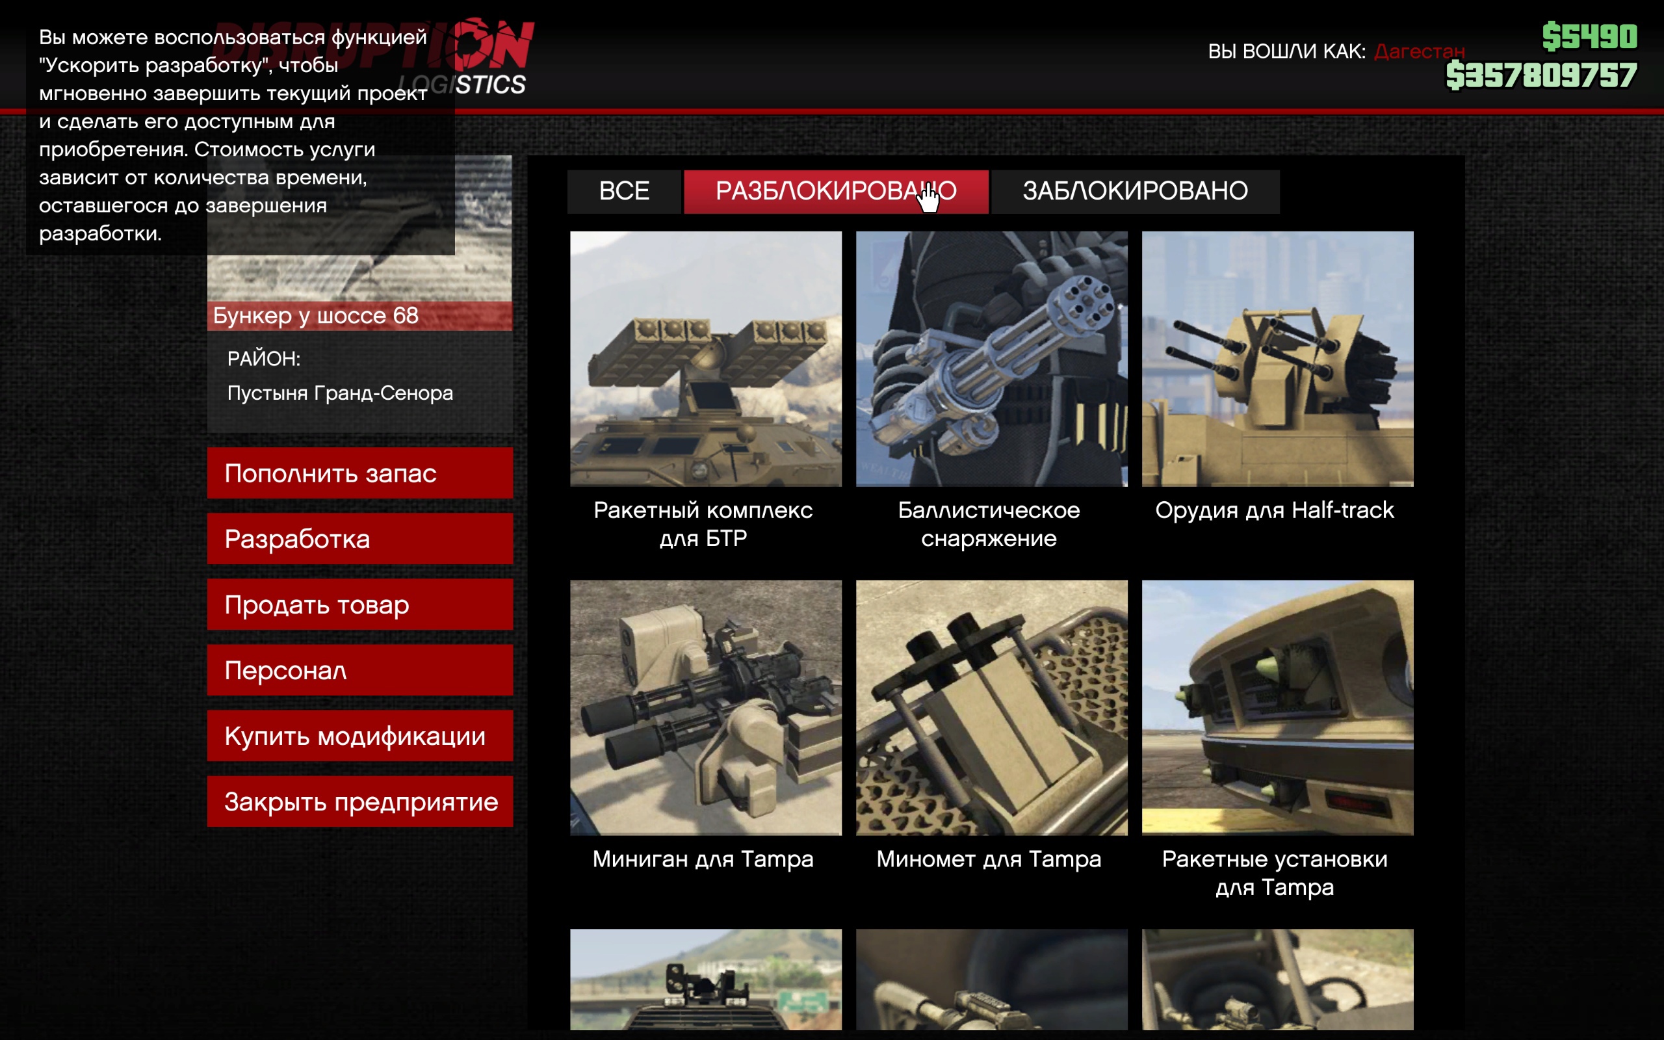Select the Миномет для Tampa image

point(991,707)
